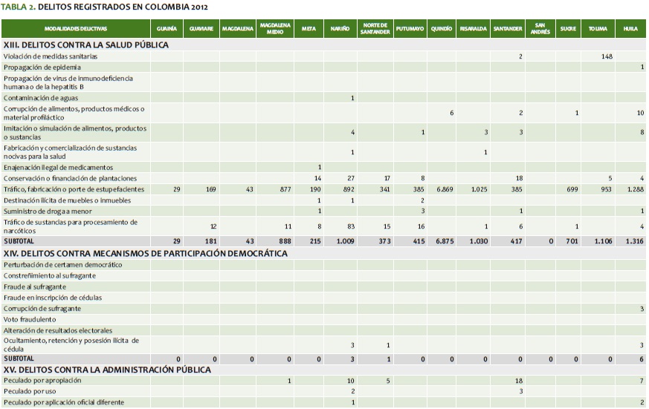Click the HUILA column header
The image size is (649, 409).
630,28
